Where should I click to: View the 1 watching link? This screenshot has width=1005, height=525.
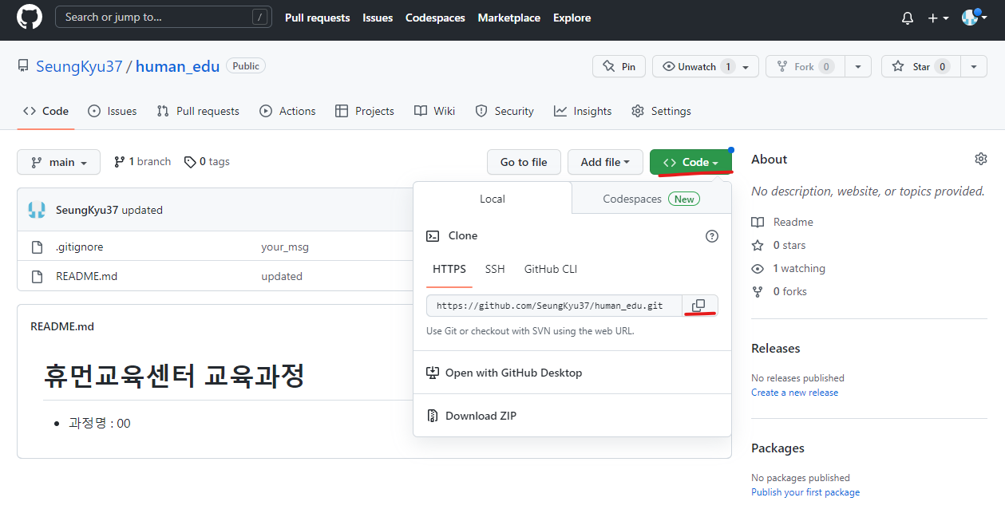coord(788,268)
